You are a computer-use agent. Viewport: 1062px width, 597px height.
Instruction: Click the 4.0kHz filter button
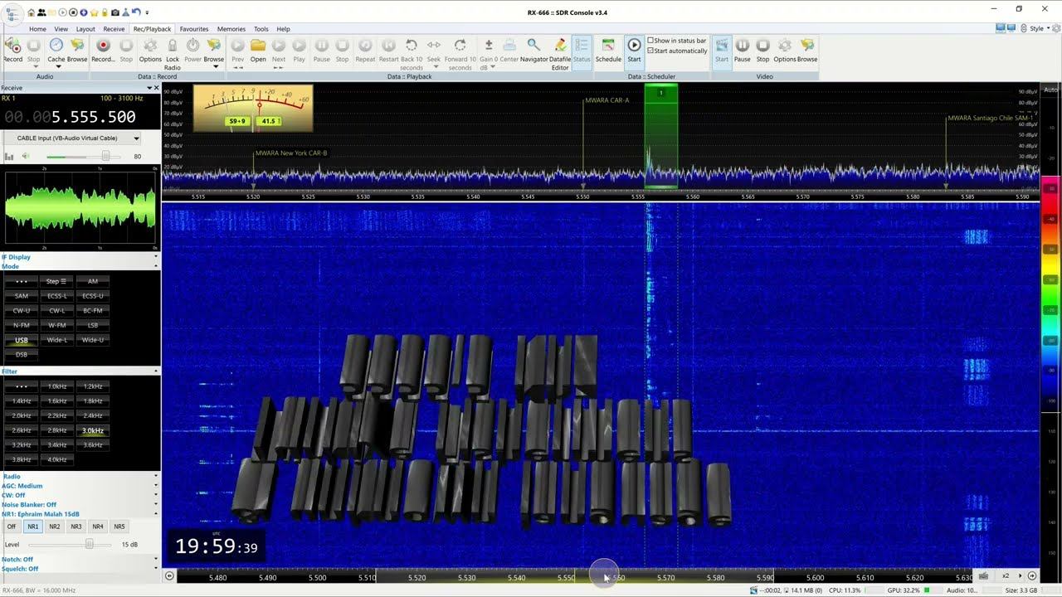pyautogui.click(x=57, y=459)
